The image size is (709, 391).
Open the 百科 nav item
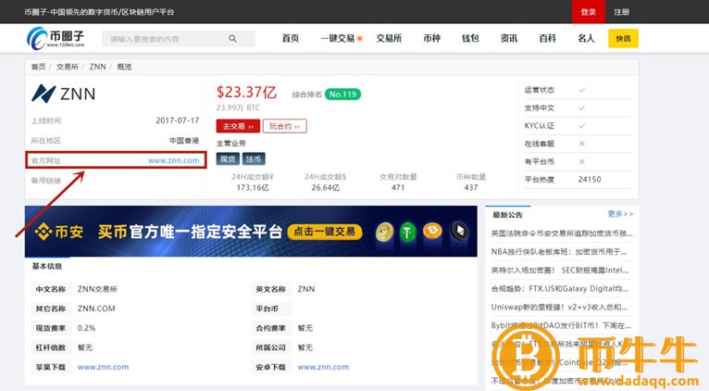click(x=547, y=39)
